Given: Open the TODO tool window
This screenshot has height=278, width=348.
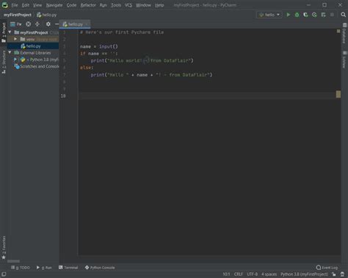Looking at the screenshot, I should pyautogui.click(x=21, y=268).
